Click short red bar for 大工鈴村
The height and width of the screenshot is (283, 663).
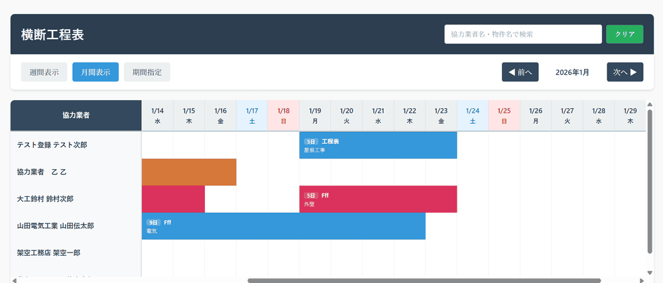[x=173, y=199]
